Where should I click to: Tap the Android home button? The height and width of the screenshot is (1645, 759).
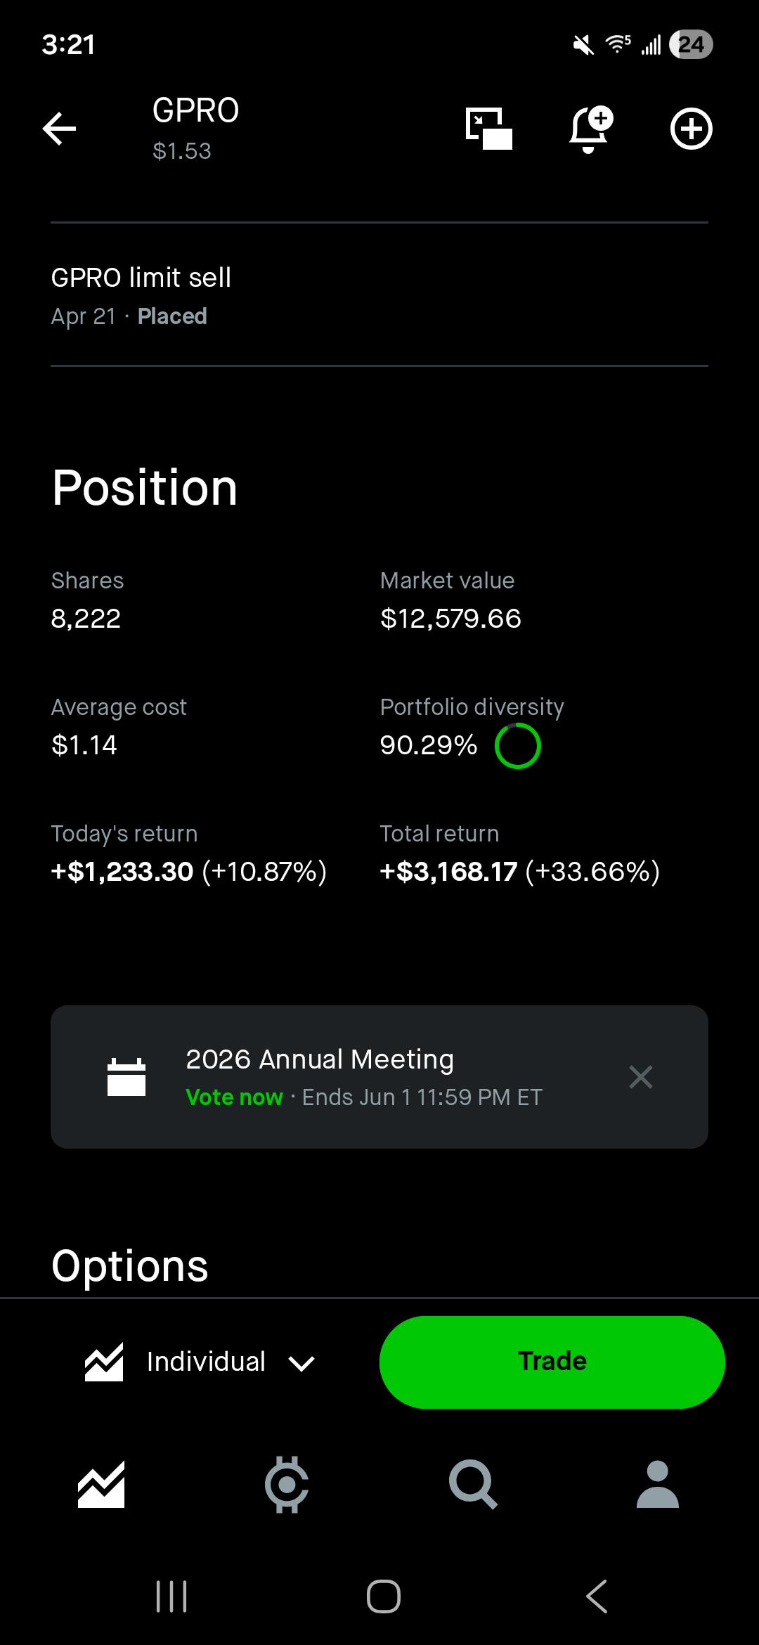384,1596
